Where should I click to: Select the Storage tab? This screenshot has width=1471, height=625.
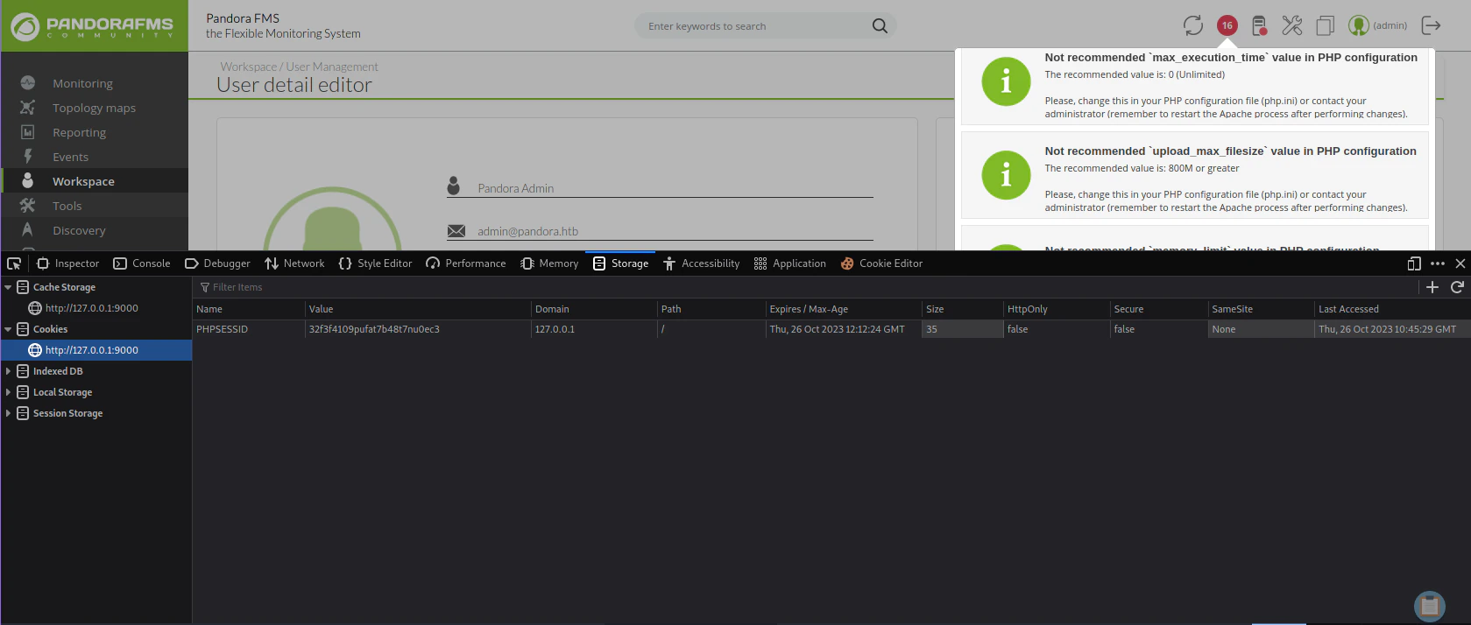[620, 263]
